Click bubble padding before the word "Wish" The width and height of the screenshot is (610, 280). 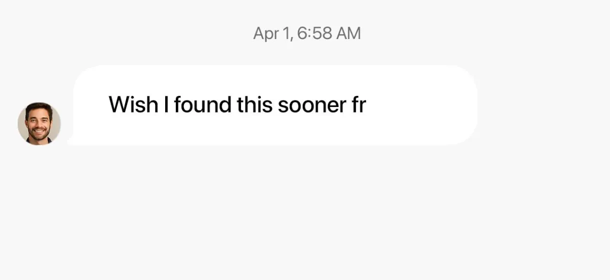91,105
